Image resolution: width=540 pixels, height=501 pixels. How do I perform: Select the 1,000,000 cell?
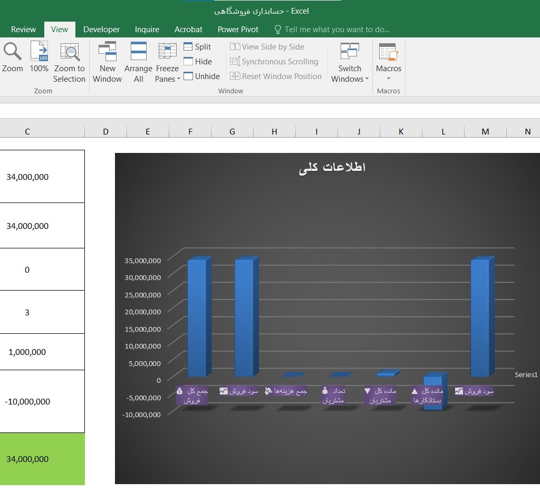tap(42, 352)
